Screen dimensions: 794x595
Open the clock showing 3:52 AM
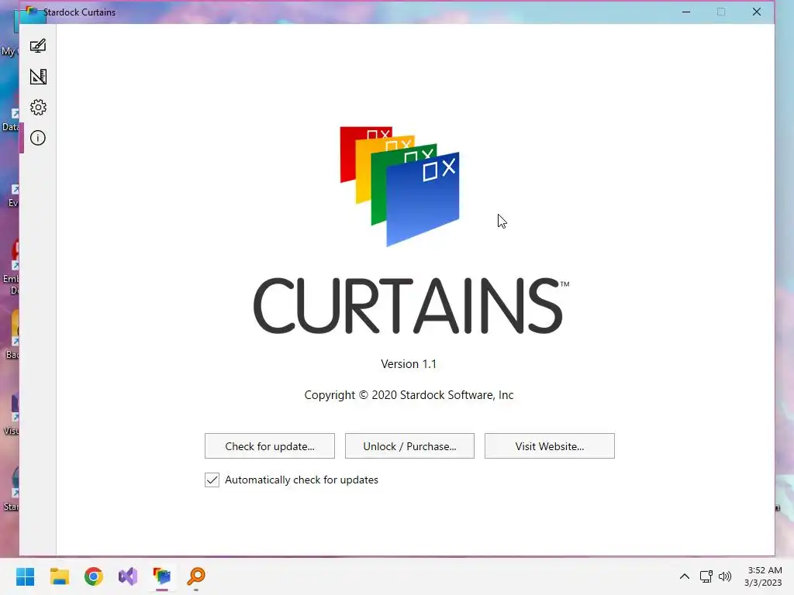(763, 576)
